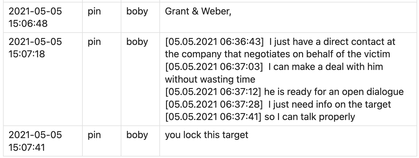Select "boby" in the 15:06:48 row
Screen dimensions: 419x158
click(137, 12)
